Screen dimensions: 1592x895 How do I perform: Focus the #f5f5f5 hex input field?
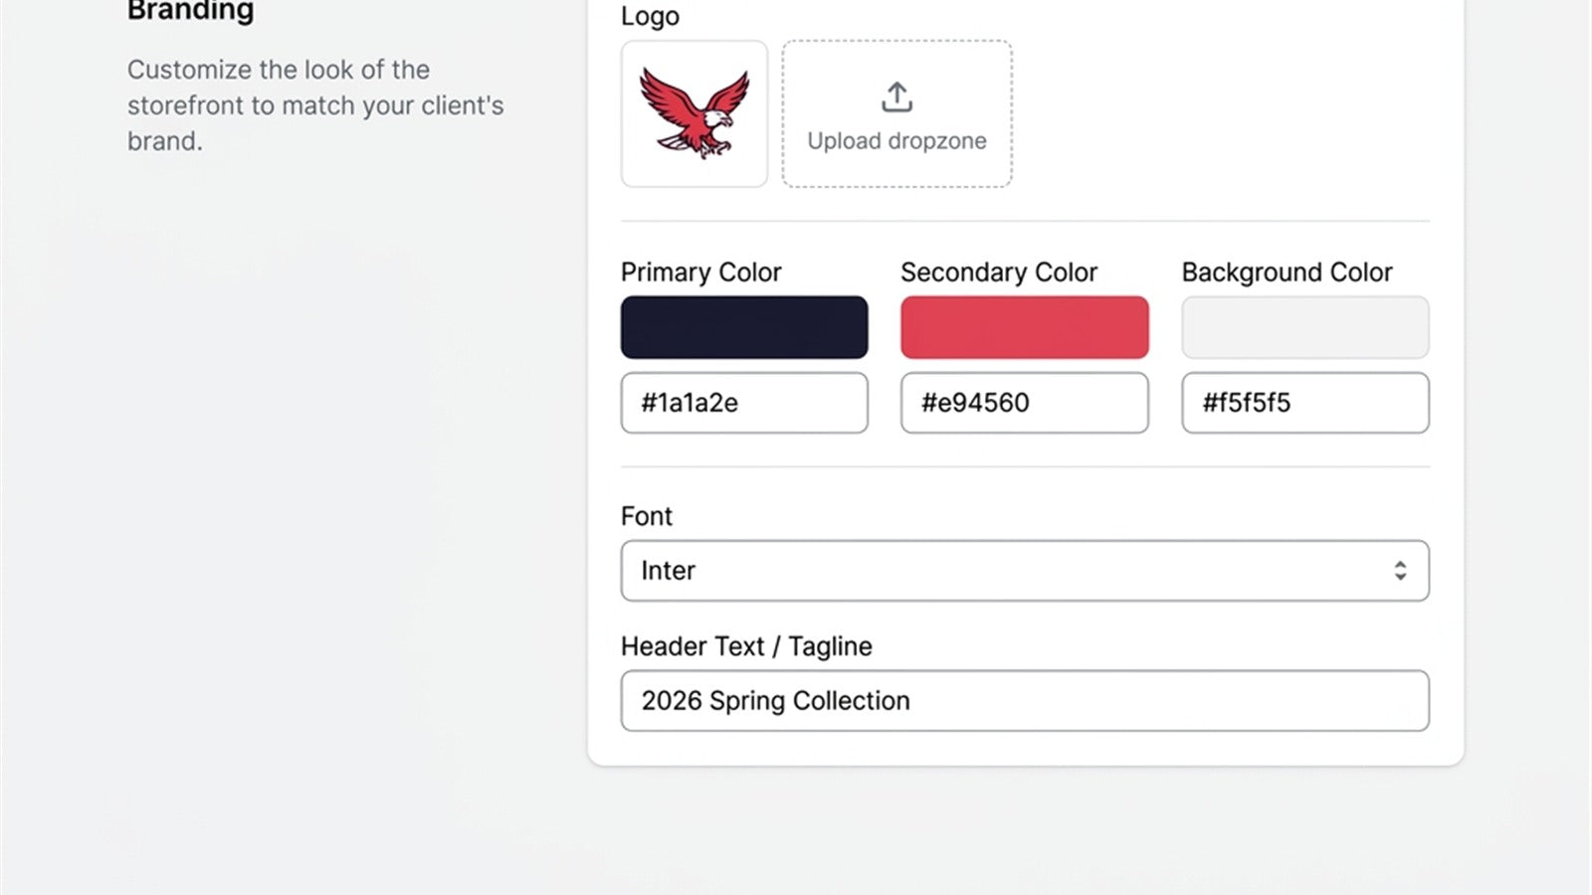pos(1305,403)
